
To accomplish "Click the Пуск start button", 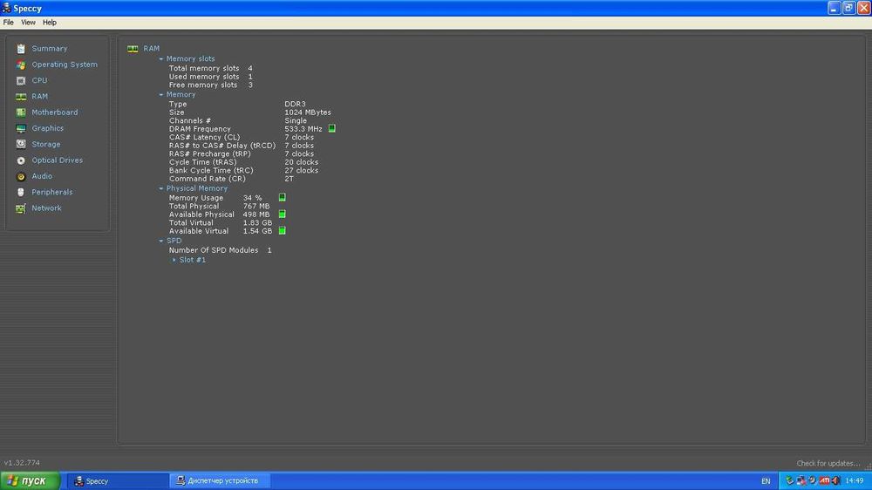I will pos(30,480).
